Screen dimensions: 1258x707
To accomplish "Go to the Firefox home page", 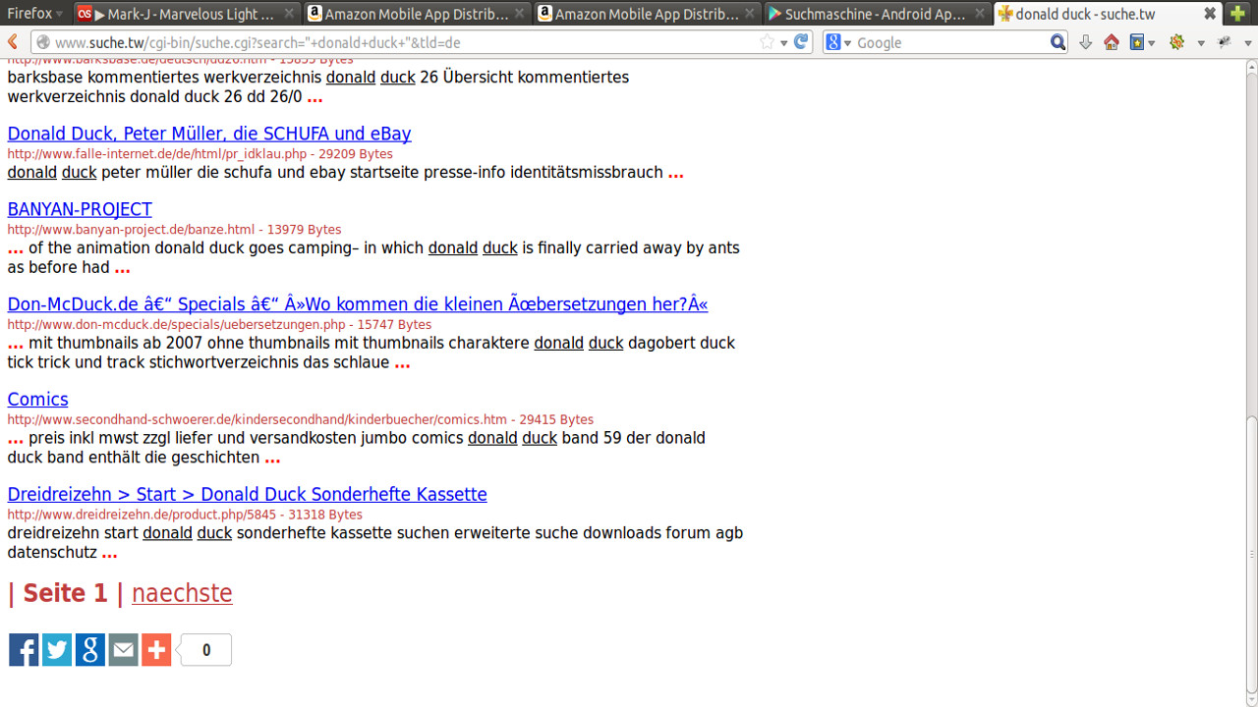I will pyautogui.click(x=1112, y=42).
